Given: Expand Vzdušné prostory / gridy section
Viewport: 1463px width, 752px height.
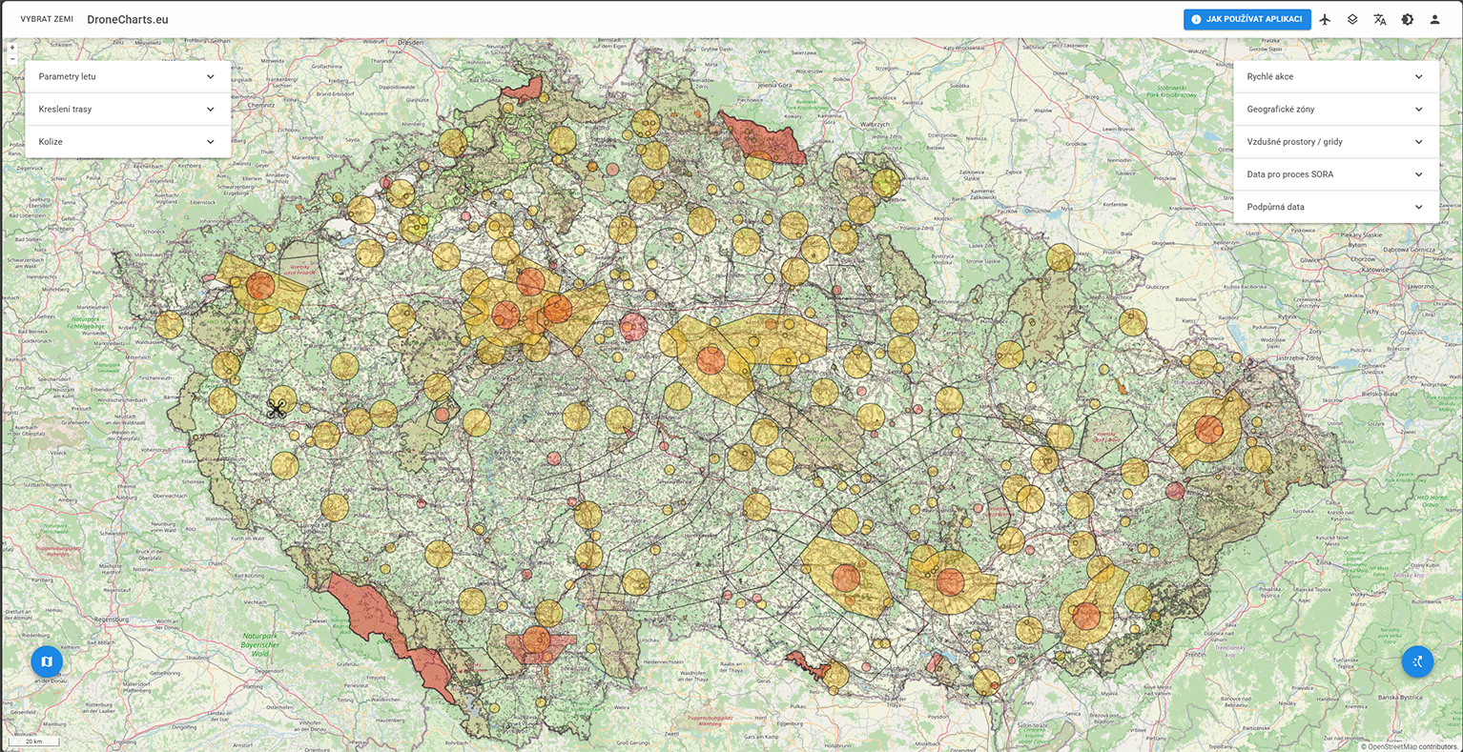Looking at the screenshot, I should point(1335,142).
